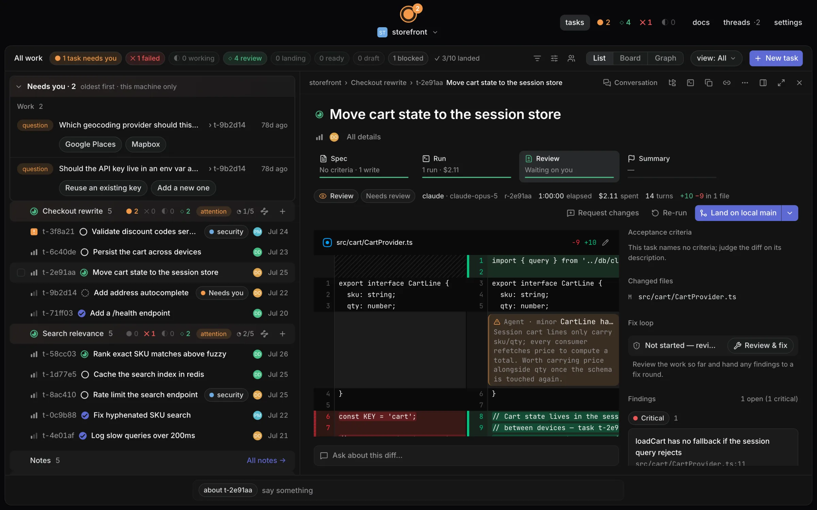
Task: Switch to the Board view
Action: [630, 58]
